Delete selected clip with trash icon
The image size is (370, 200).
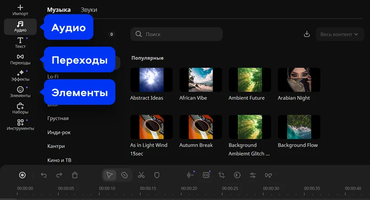click(75, 175)
